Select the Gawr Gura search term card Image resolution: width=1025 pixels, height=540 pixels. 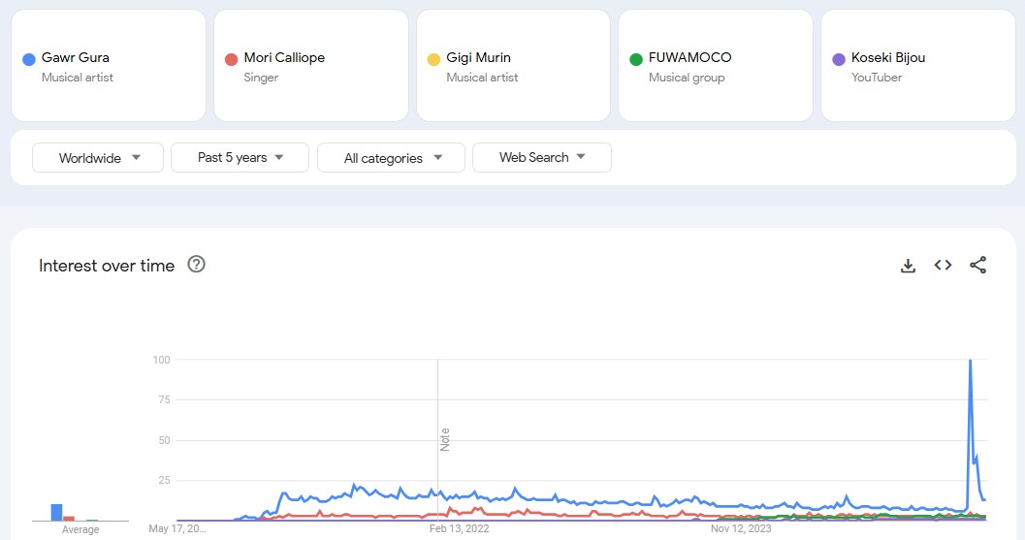tap(108, 66)
